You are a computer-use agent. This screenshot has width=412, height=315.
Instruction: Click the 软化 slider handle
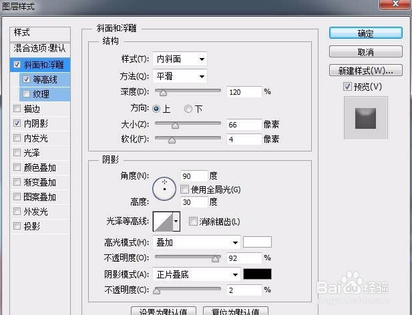point(172,140)
